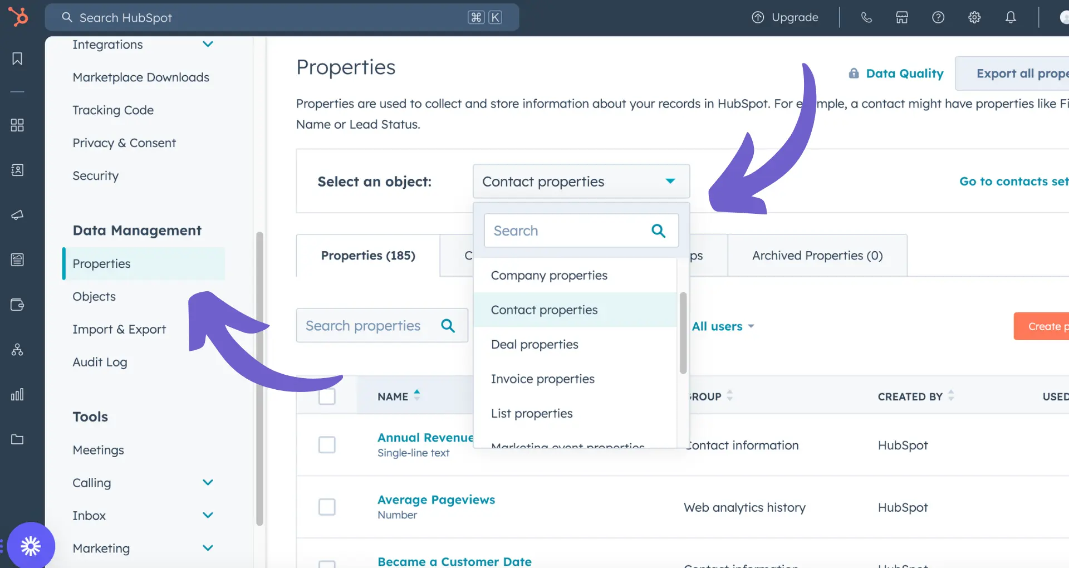The image size is (1069, 568).
Task: Click the lock icon beside Data Quality
Action: (854, 73)
